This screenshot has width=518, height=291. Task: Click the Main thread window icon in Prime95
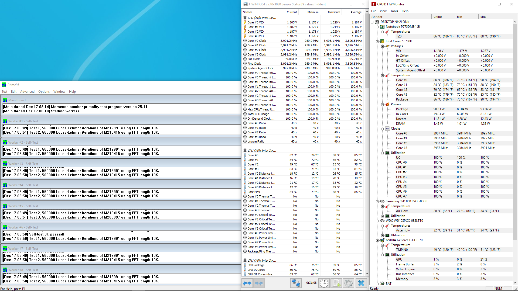(5, 100)
